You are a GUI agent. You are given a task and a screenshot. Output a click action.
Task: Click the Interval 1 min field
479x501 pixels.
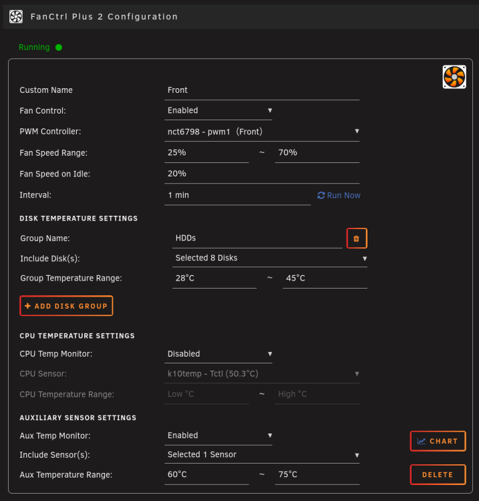click(237, 195)
